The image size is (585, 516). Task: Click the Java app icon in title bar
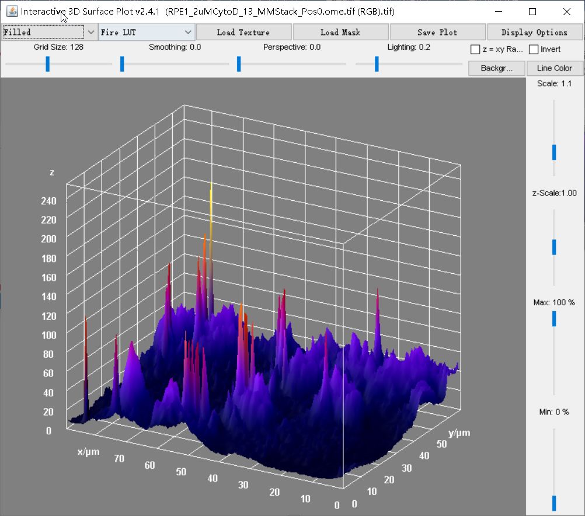coord(12,11)
